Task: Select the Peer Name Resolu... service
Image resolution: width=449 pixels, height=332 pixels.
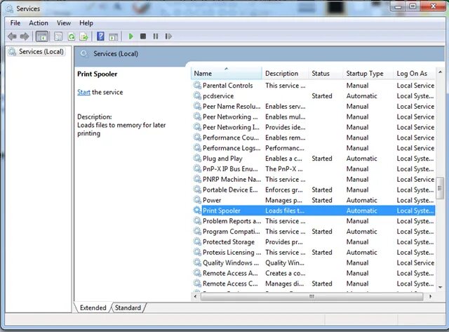Action: [x=314, y=106]
